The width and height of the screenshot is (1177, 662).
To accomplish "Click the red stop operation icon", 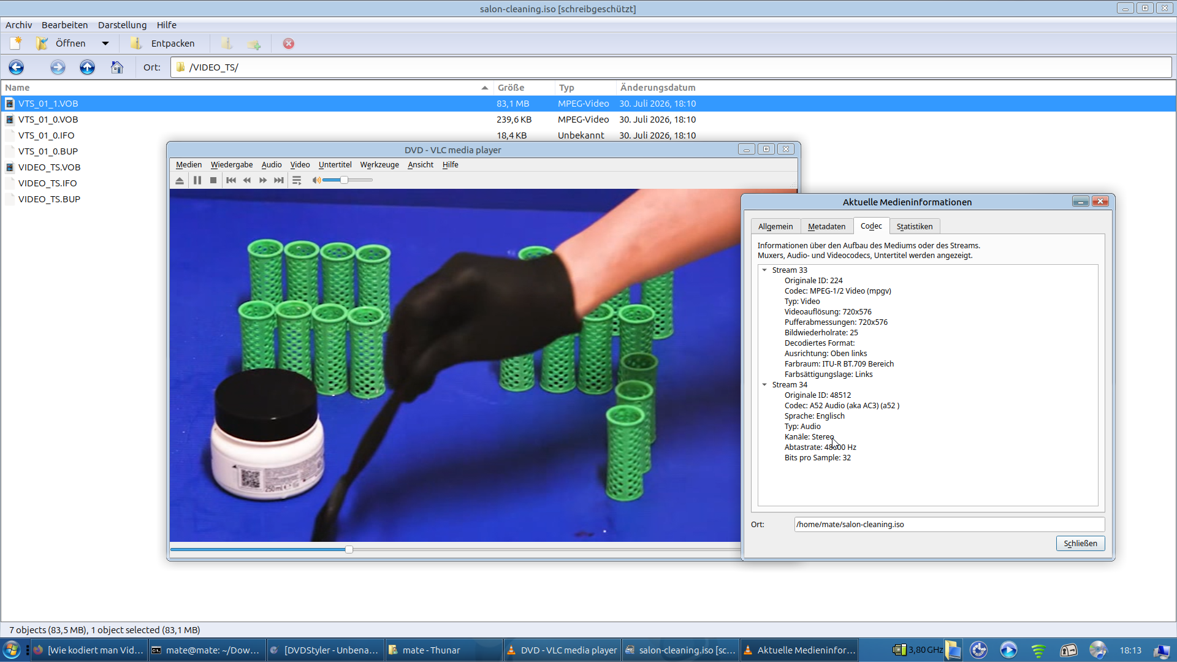I will click(x=289, y=44).
